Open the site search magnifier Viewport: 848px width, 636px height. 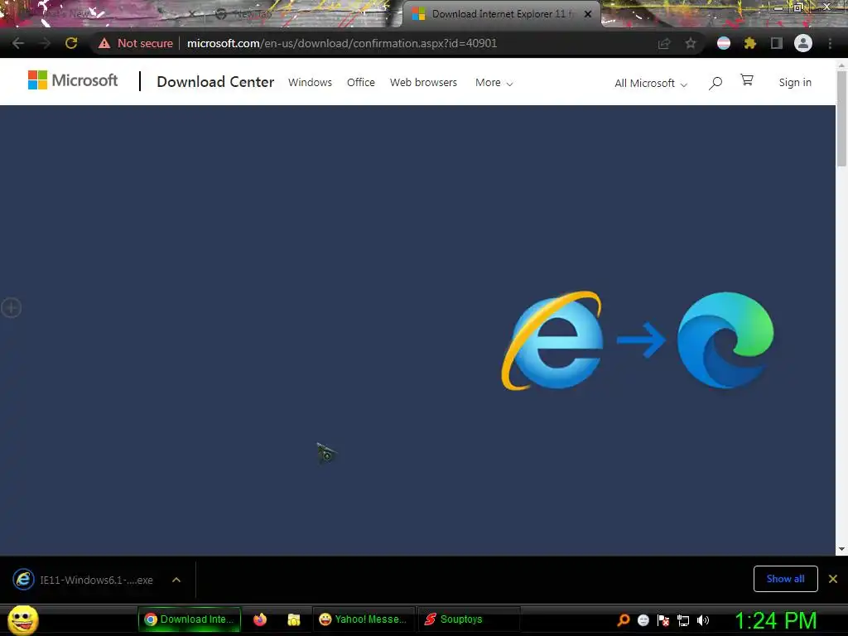715,83
